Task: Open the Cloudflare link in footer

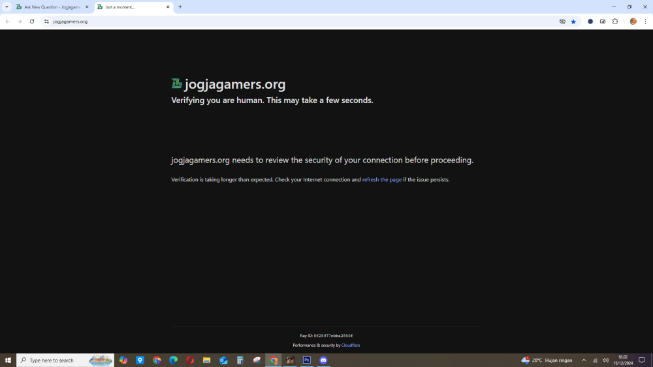Action: click(x=351, y=345)
